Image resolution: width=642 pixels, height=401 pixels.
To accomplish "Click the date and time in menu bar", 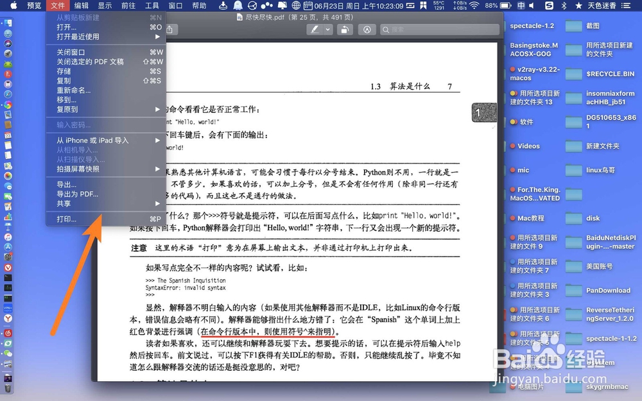I will (359, 5).
